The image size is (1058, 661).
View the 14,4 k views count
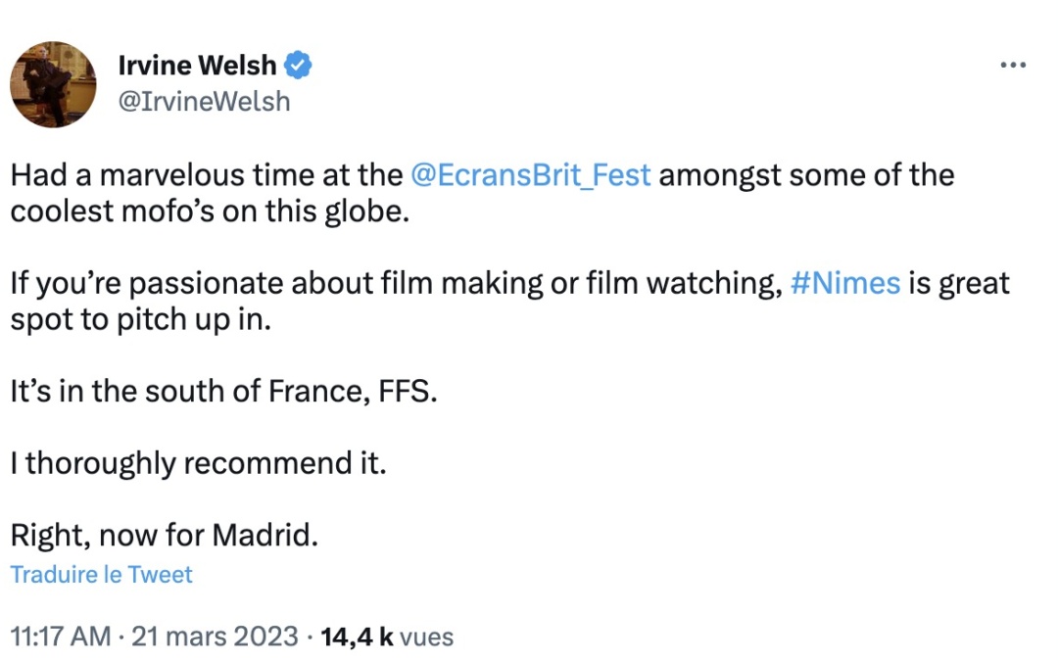357,637
